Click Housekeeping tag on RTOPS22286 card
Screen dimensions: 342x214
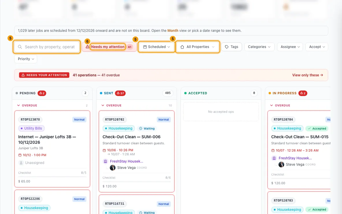coord(34,208)
